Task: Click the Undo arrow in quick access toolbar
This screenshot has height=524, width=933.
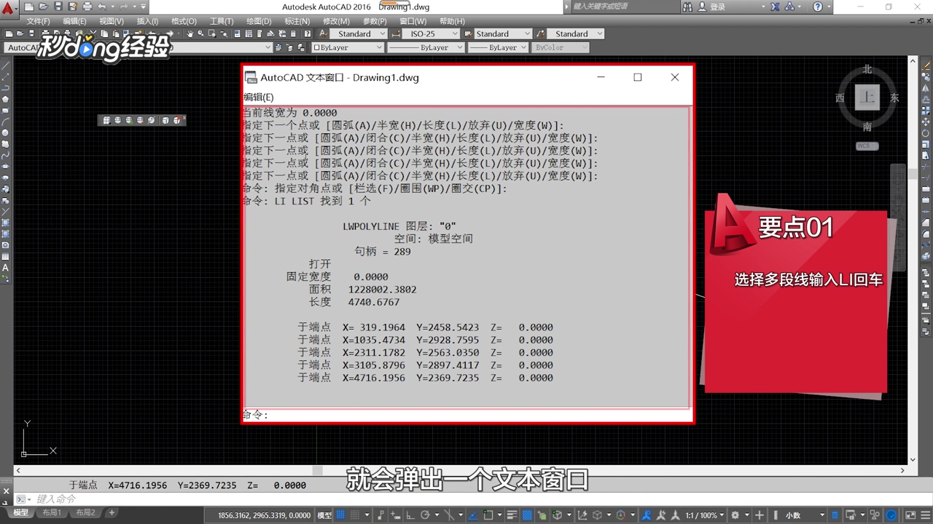Action: (x=102, y=7)
